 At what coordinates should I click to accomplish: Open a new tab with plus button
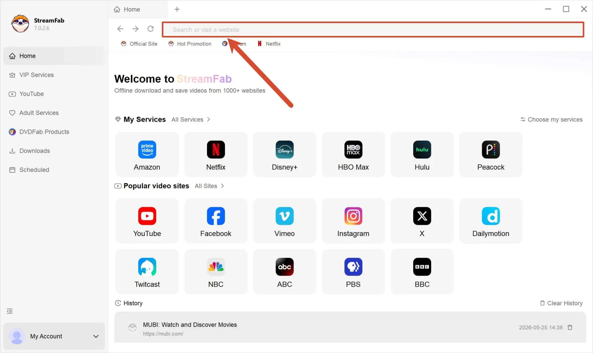(177, 9)
